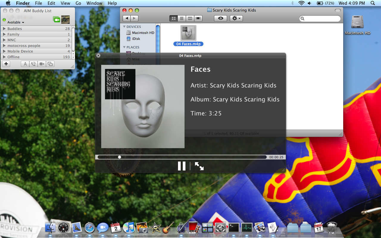Click the volume icon in menu bar
The height and width of the screenshot is (238, 381).
coord(310,3)
